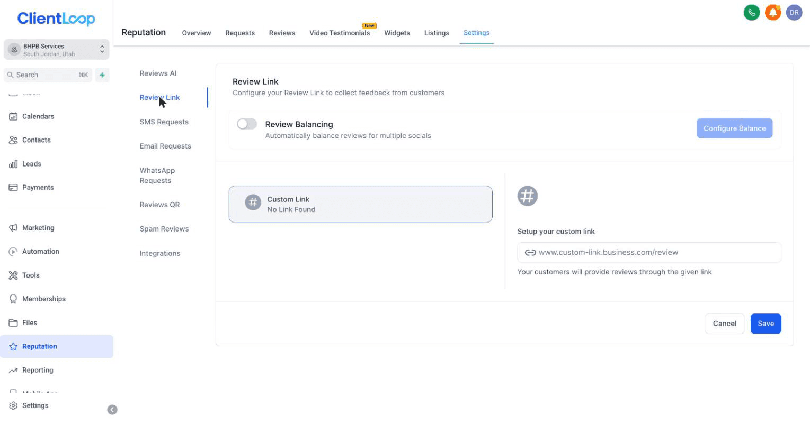Expand the BHPB Services account switcher
Image resolution: width=810 pixels, height=425 pixels.
click(x=57, y=50)
